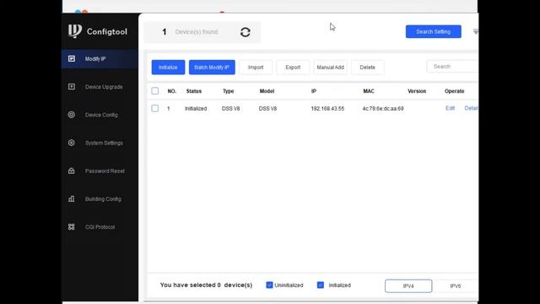Open the dropdown arrow beside Search Setting

[475, 32]
